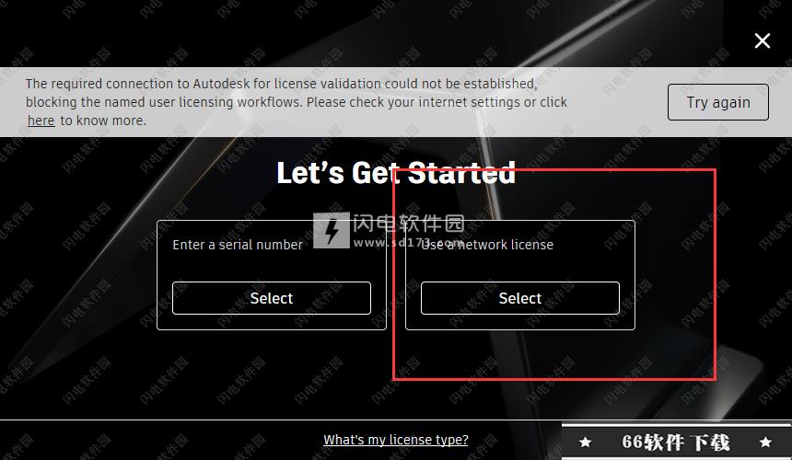
Task: Click the Use a network license label
Action: pos(487,245)
